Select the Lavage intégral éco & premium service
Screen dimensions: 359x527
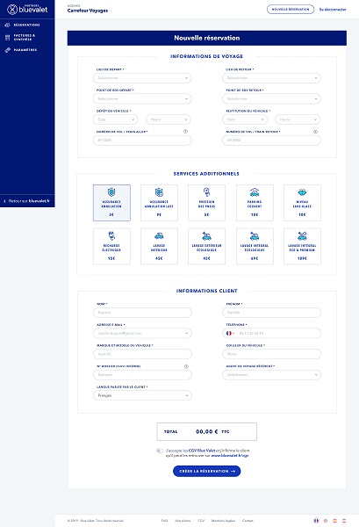coord(302,246)
